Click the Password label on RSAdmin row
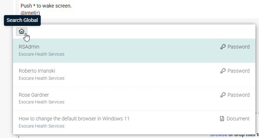The image size is (259, 138). [x=238, y=47]
